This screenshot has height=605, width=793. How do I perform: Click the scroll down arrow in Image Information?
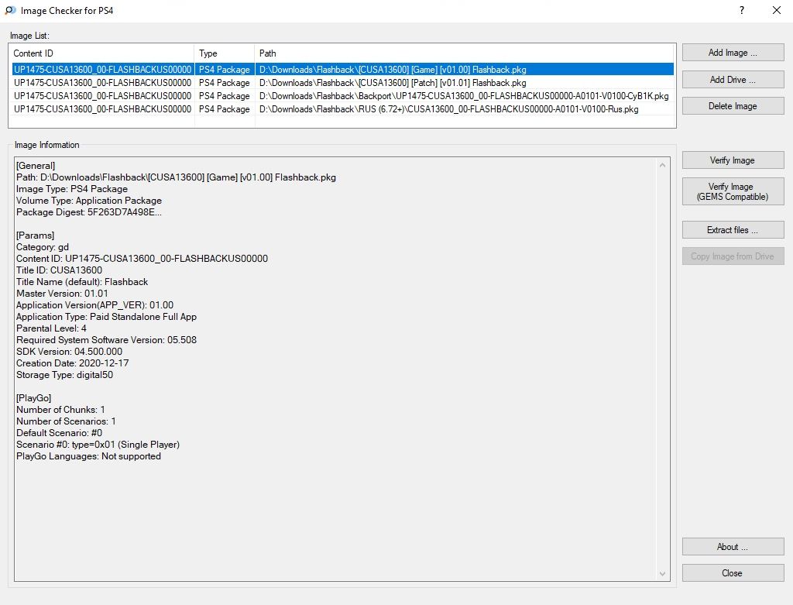tap(662, 574)
